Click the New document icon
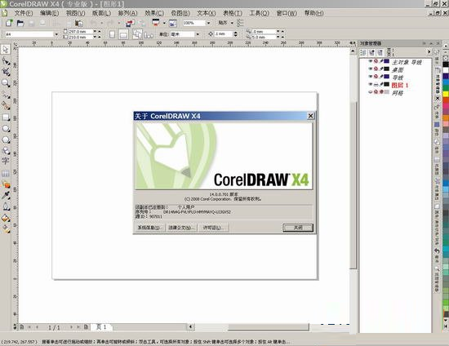449x346 pixels. coord(9,23)
